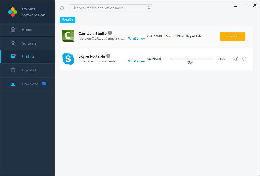This screenshot has width=260, height=176.
Task: Click the Uninstall trash icon
Action: pos(13,70)
